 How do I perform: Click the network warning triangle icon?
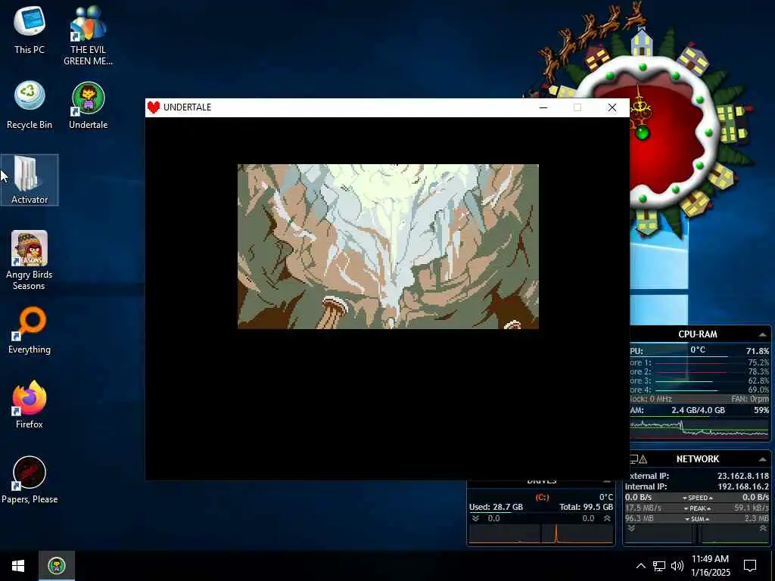coord(643,459)
